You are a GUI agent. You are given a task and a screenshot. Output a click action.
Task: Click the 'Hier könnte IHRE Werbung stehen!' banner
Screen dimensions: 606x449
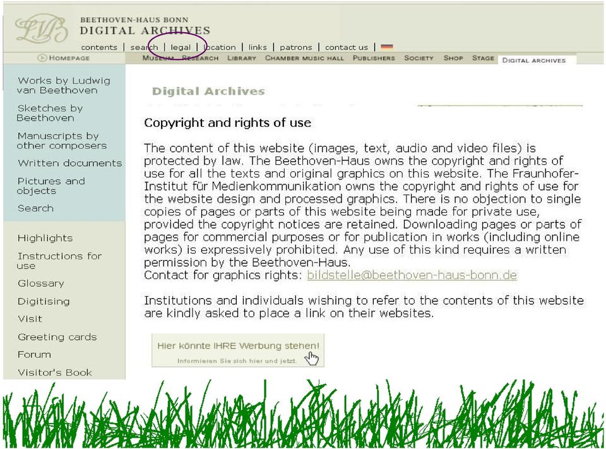[238, 350]
